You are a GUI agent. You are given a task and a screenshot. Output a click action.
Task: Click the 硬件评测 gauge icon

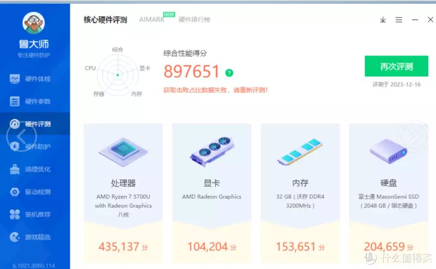(x=15, y=124)
